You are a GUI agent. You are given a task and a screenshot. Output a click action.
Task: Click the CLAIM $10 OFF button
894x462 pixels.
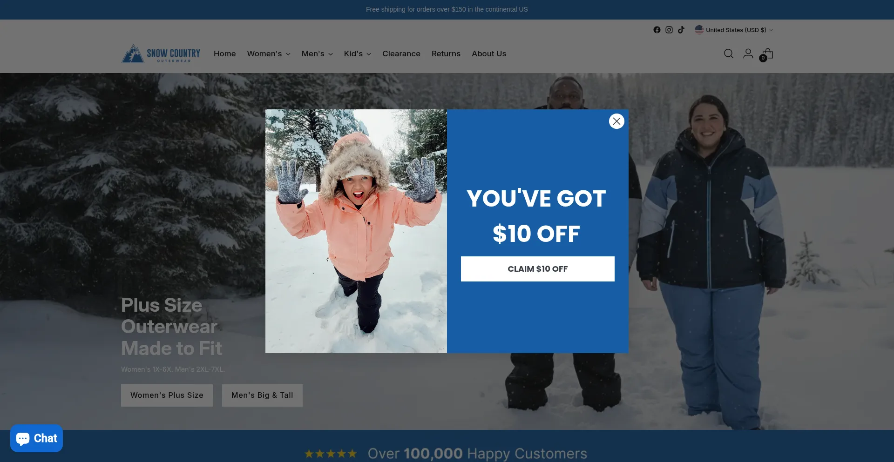click(538, 269)
